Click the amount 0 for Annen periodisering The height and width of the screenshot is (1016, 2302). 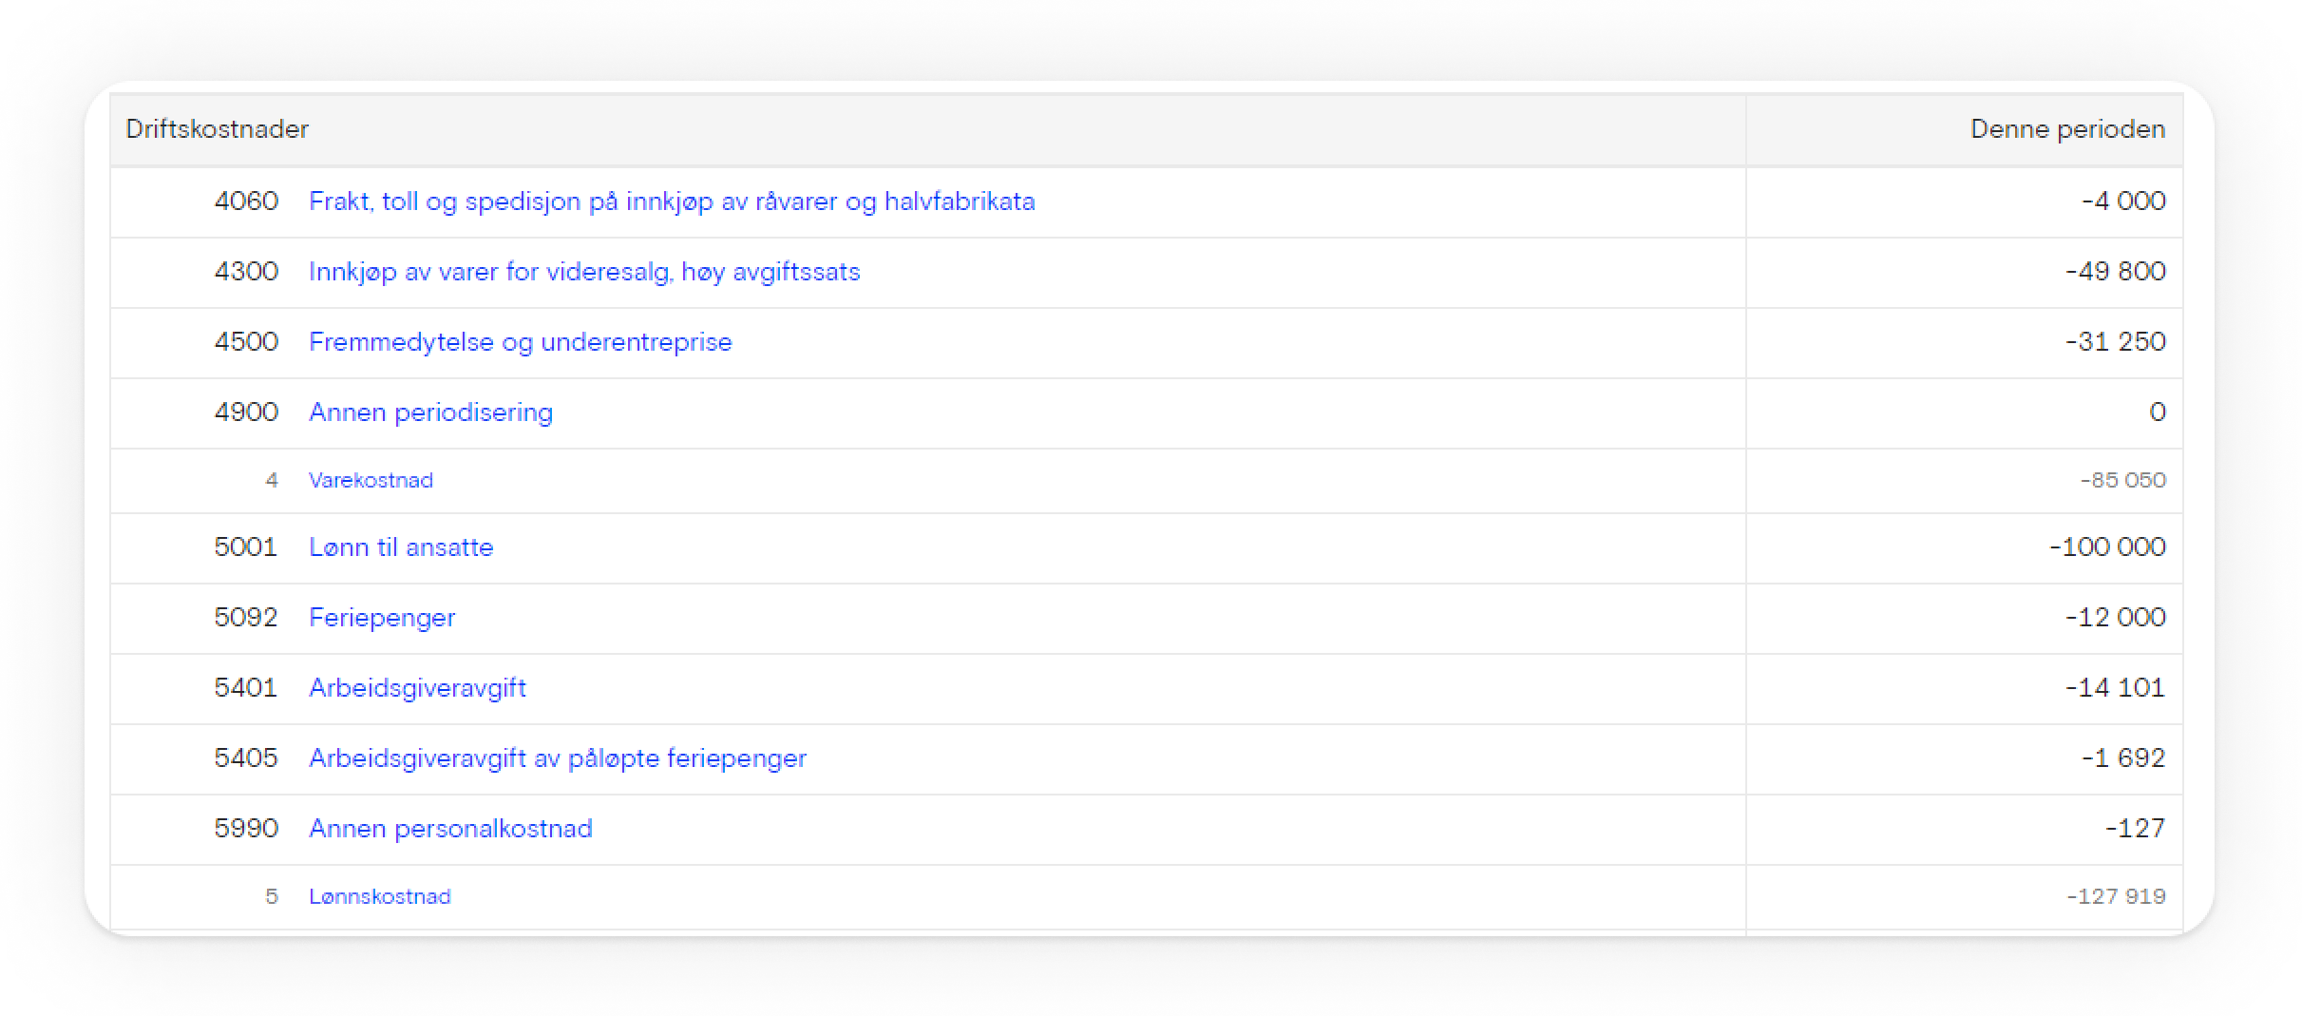click(2158, 412)
